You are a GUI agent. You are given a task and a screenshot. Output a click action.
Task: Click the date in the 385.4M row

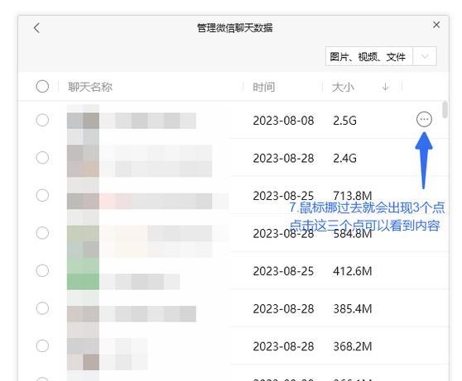coord(283,309)
